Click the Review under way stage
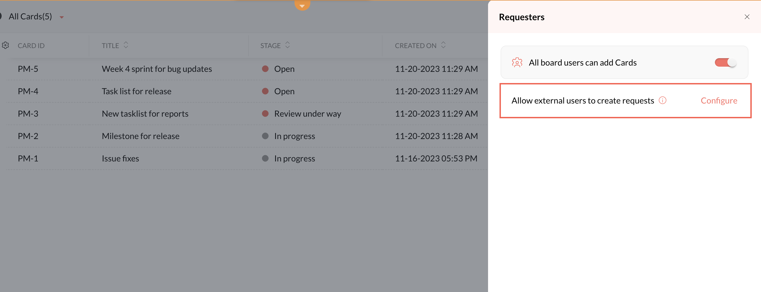The width and height of the screenshot is (761, 292). click(x=307, y=114)
